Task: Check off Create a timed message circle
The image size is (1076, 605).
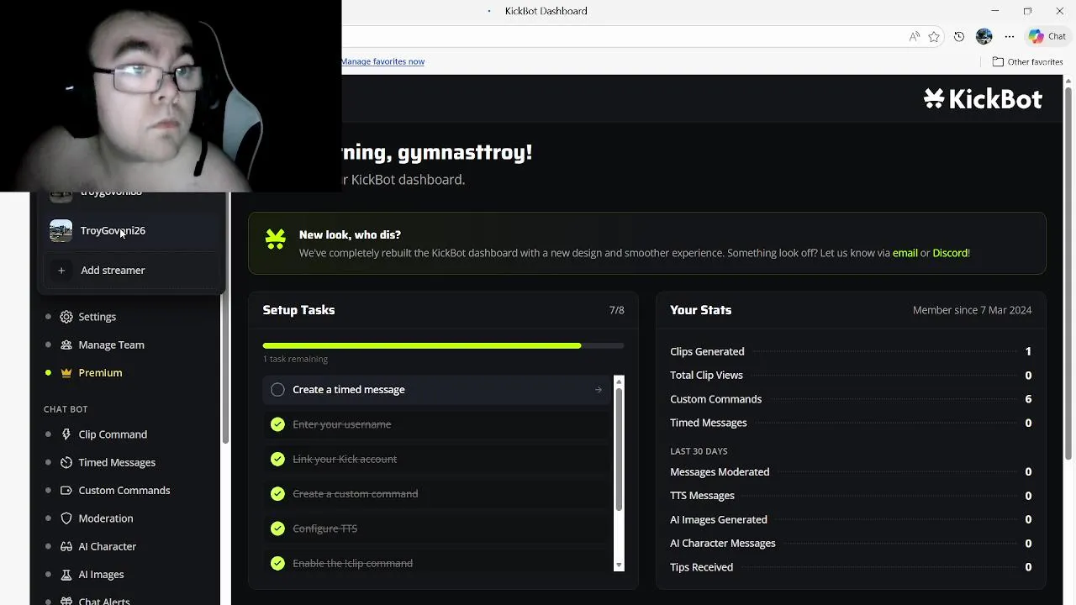Action: [x=277, y=390]
